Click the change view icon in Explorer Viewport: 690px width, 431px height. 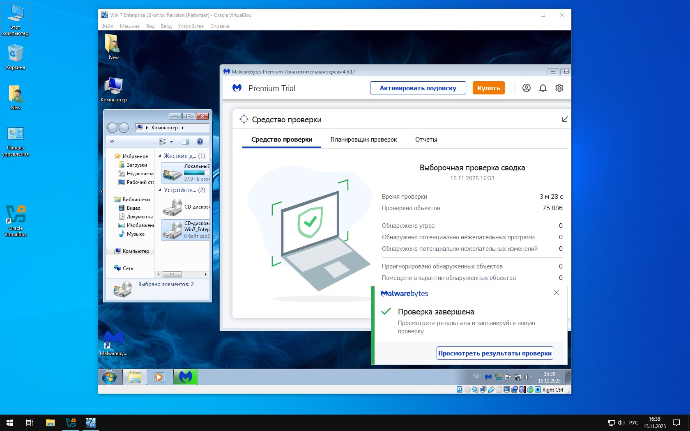click(x=163, y=142)
